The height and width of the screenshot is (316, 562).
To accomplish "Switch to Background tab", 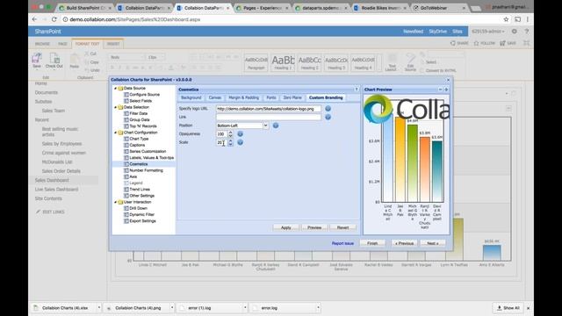I will (191, 97).
